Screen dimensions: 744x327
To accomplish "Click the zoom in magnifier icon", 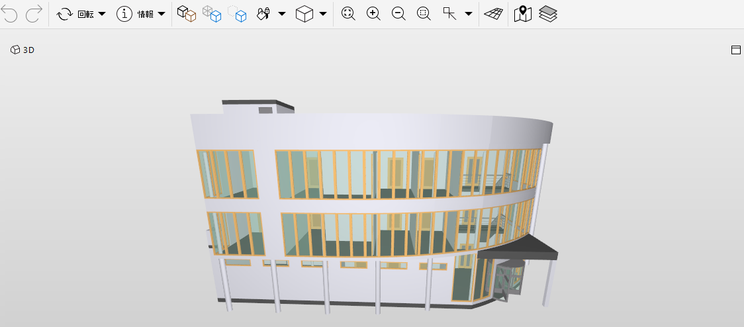I will pyautogui.click(x=373, y=14).
